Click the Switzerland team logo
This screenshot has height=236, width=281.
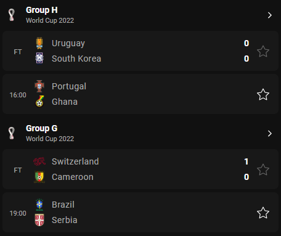(39, 161)
